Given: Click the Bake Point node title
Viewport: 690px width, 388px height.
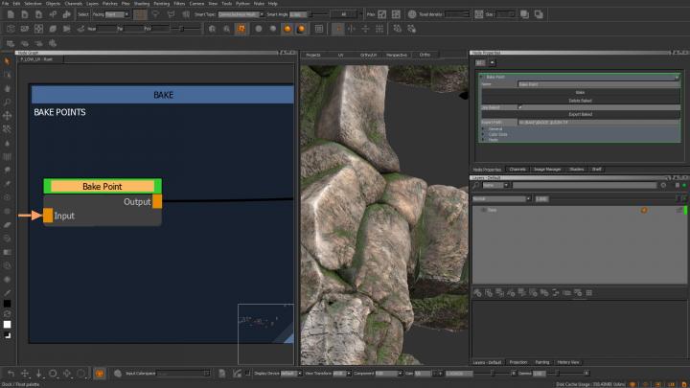Looking at the screenshot, I should pos(104,186).
